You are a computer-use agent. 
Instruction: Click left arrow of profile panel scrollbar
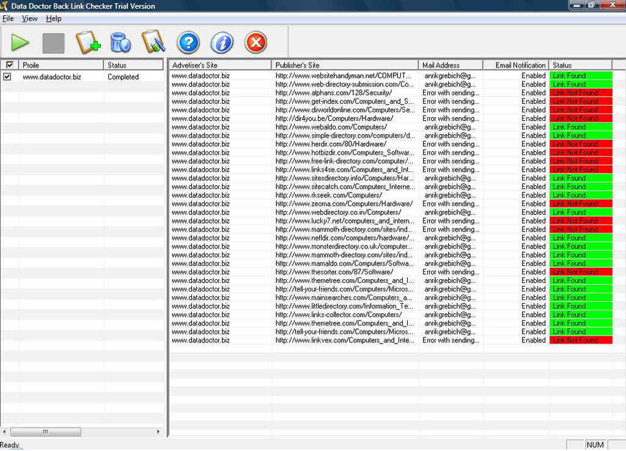tap(4, 432)
